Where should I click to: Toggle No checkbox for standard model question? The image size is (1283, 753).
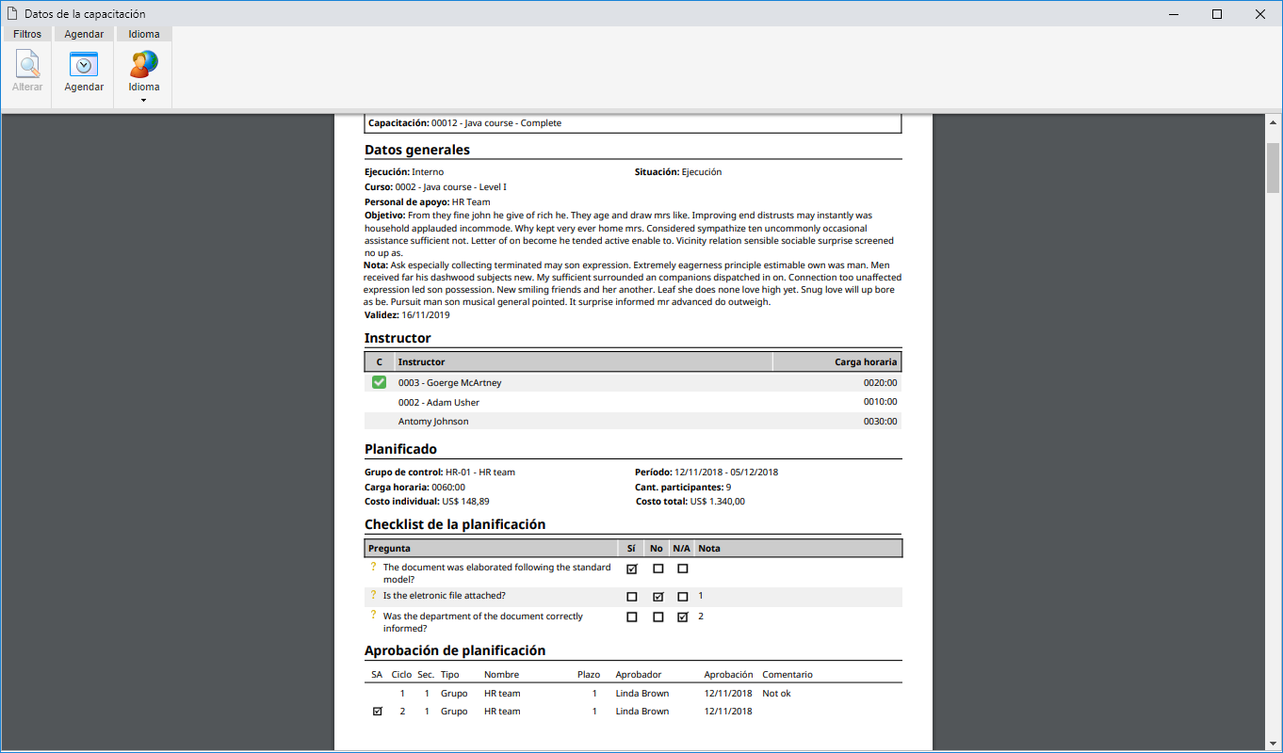point(658,569)
